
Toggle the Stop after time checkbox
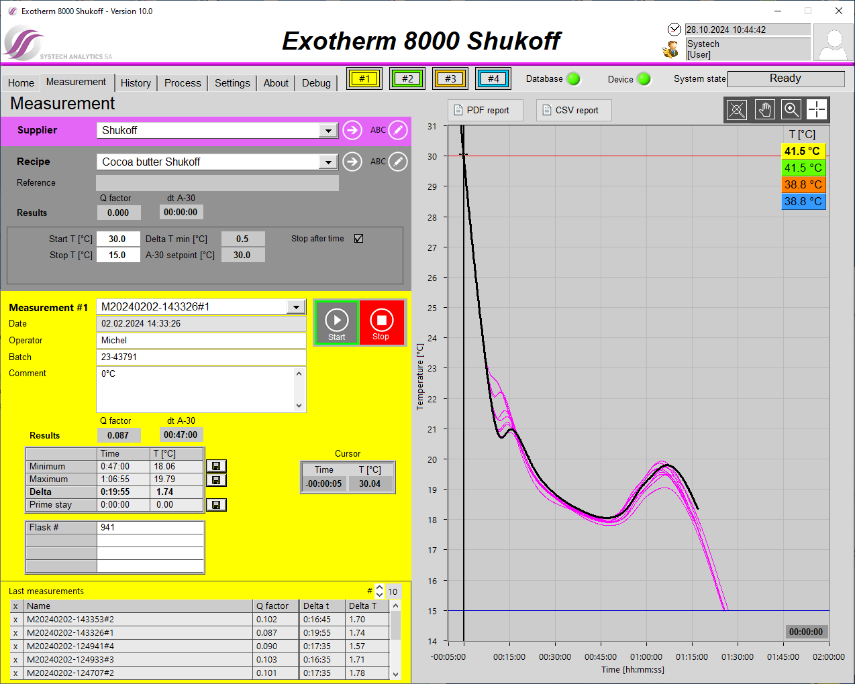coord(359,239)
